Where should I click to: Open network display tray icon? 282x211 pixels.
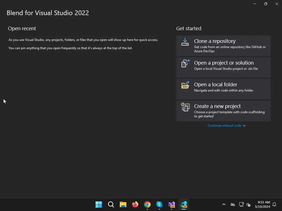click(x=241, y=204)
